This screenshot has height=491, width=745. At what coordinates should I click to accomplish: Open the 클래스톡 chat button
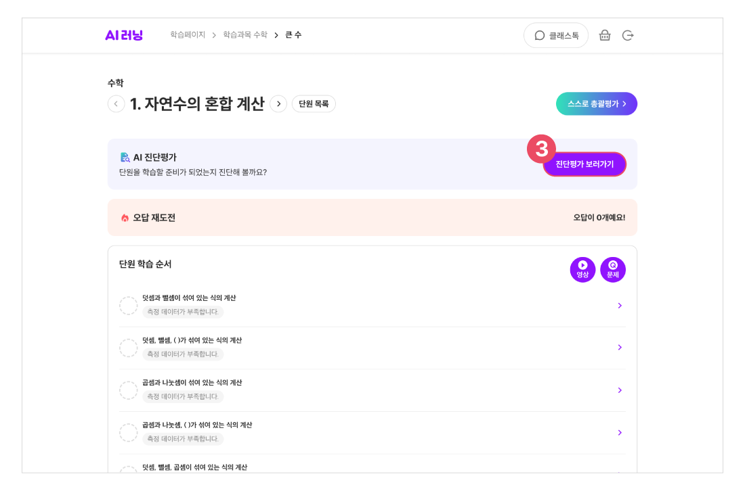556,36
